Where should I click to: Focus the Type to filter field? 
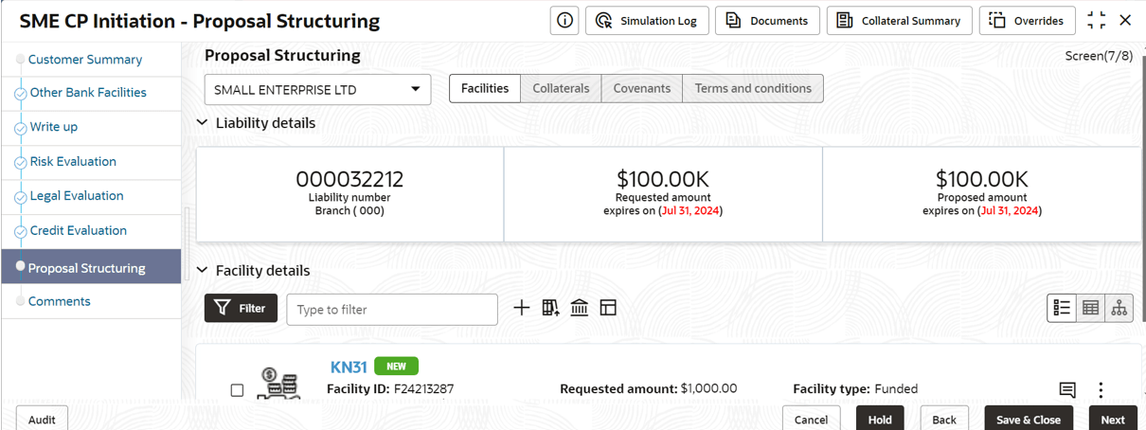pyautogui.click(x=392, y=310)
